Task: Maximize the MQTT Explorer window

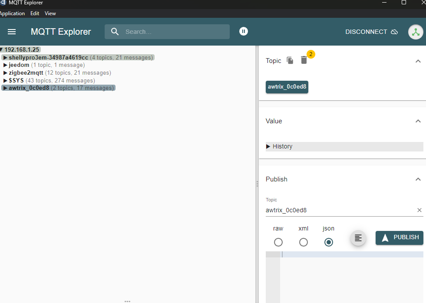Action: click(404, 3)
